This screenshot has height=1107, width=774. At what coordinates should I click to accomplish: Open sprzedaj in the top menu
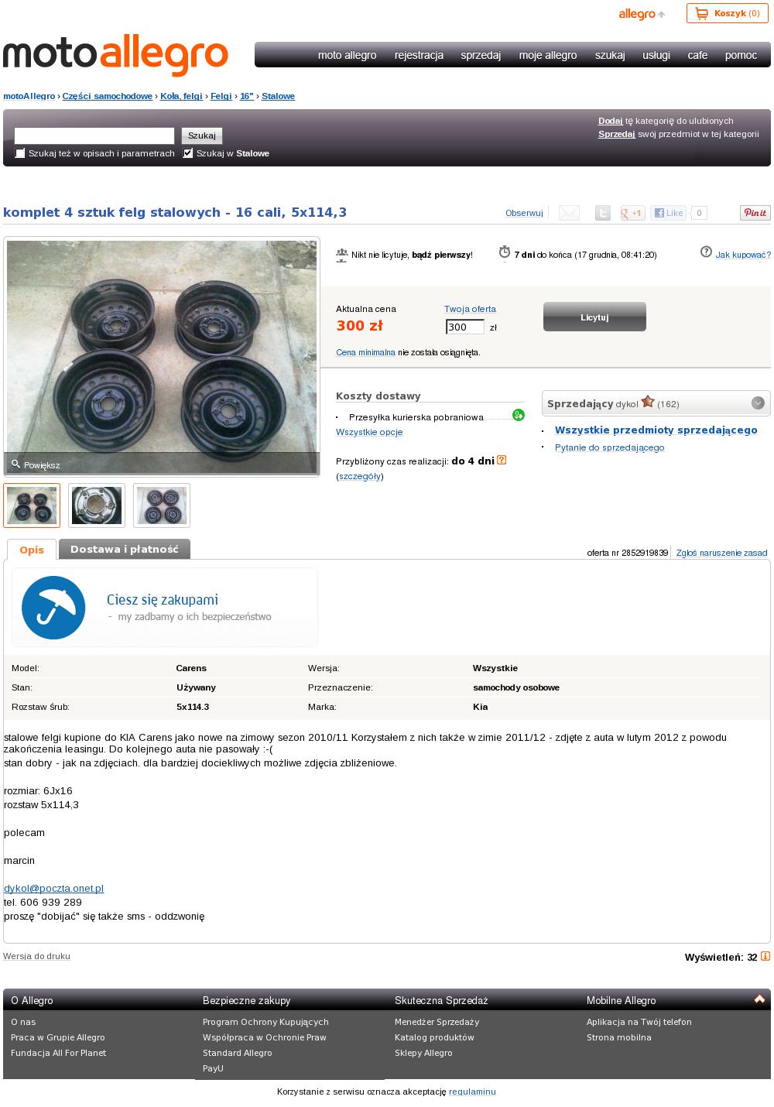[481, 55]
